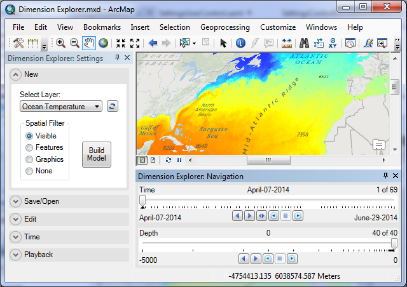Activate the Identify tool
The height and width of the screenshot is (287, 407).
240,43
